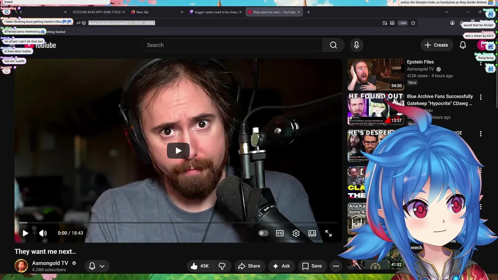This screenshot has width=498, height=280.
Task: Open YouTube notifications bell
Action: pyautogui.click(x=463, y=45)
